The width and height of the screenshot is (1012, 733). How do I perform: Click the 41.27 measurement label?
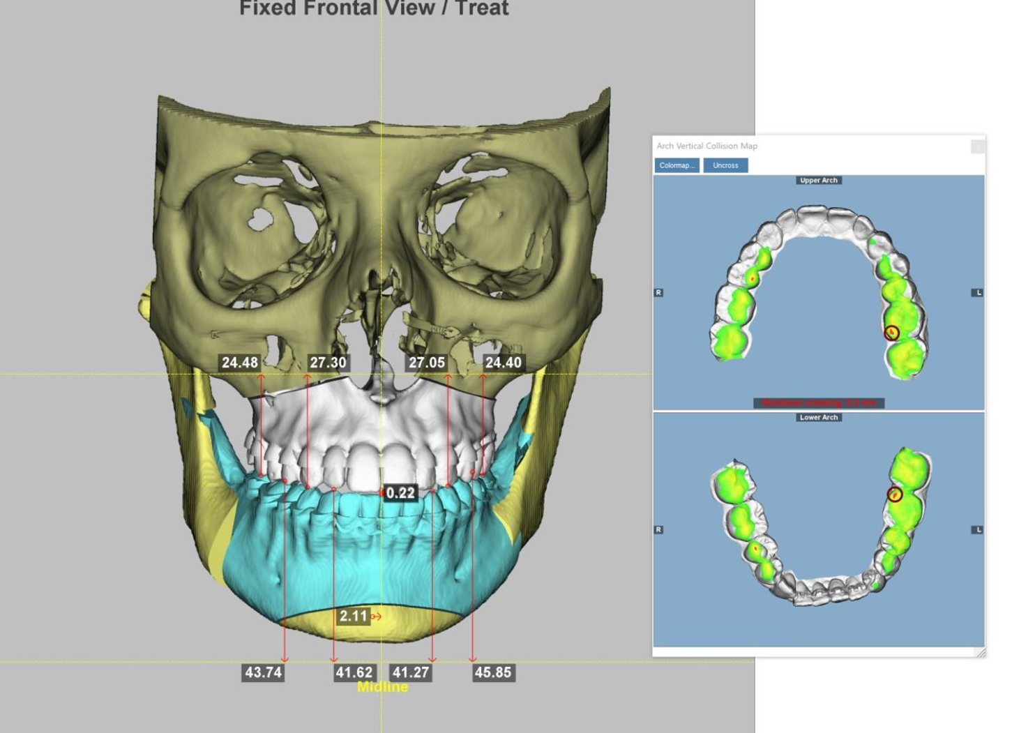coord(411,672)
